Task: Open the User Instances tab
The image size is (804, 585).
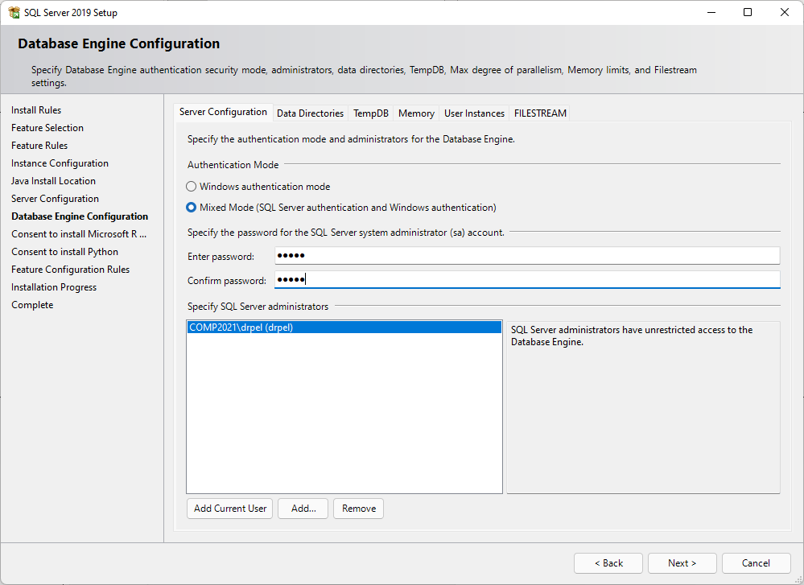Action: [474, 113]
